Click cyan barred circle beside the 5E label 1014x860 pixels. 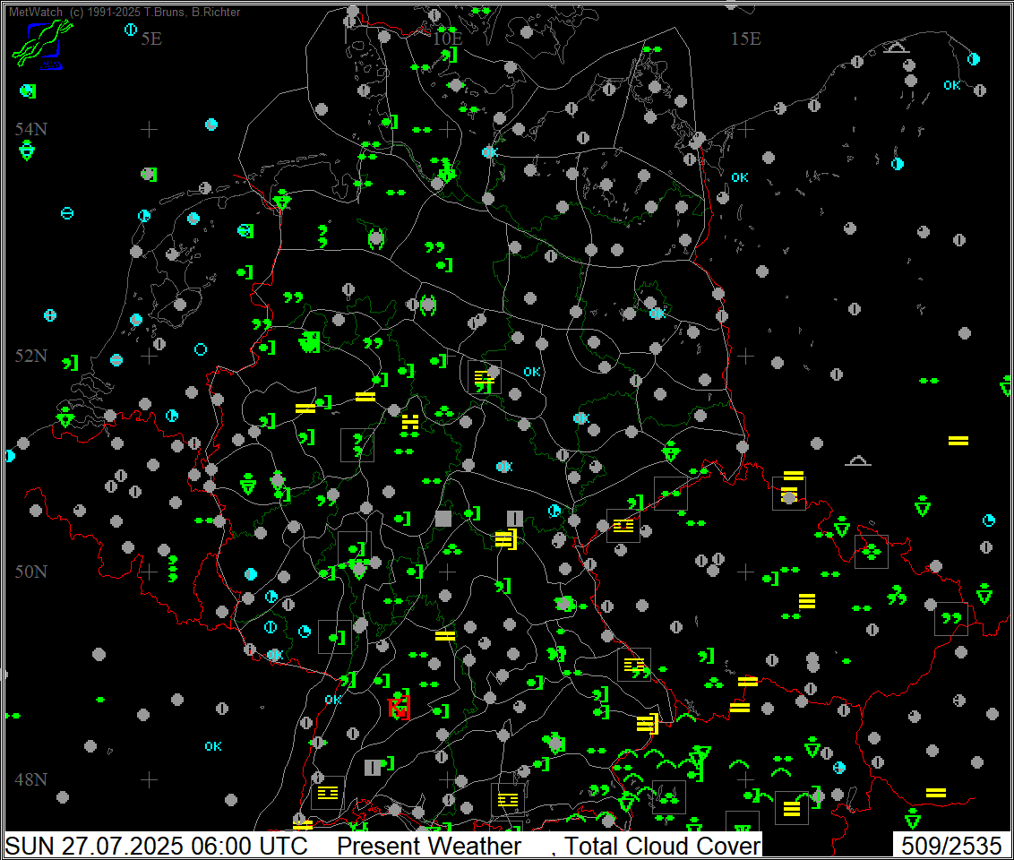point(131,30)
